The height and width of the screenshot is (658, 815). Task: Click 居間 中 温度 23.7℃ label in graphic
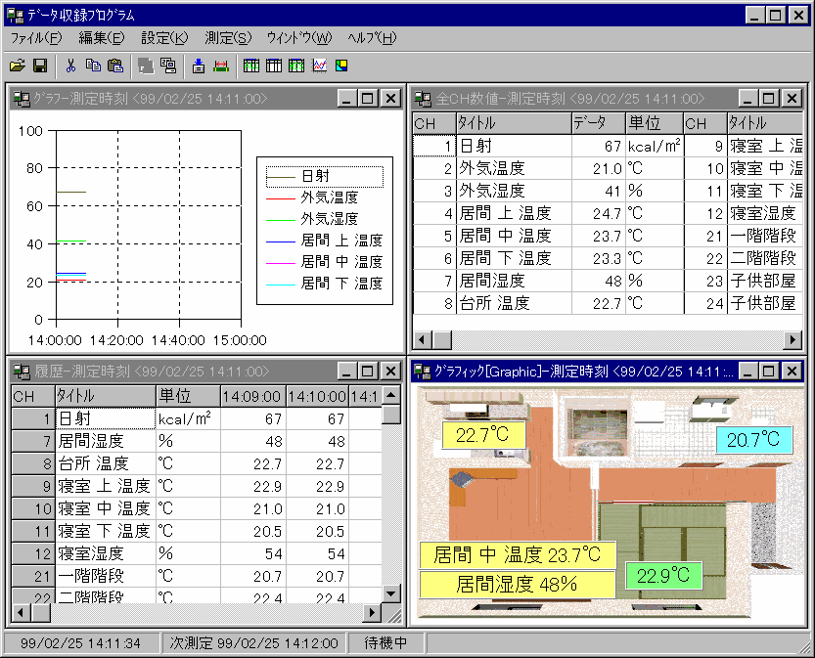[x=518, y=554]
